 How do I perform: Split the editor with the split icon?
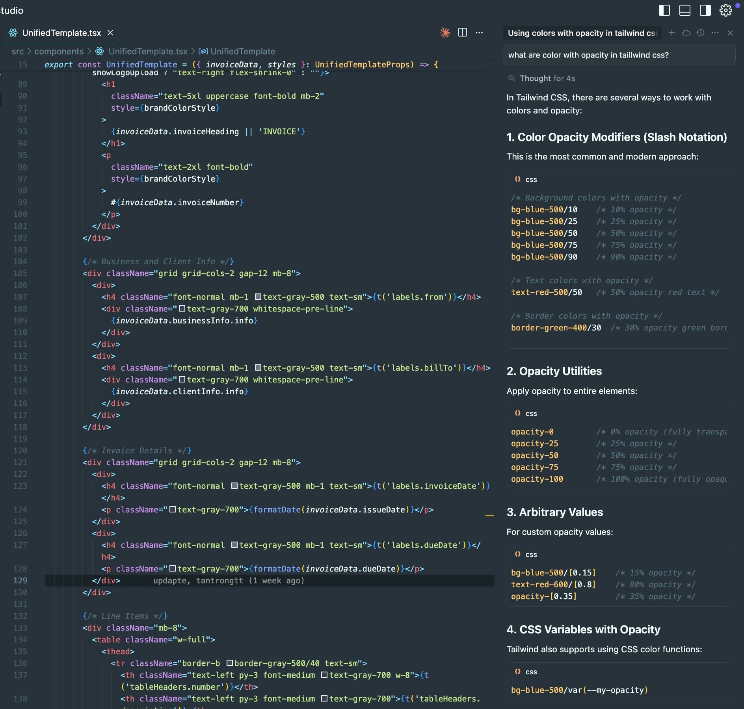463,33
